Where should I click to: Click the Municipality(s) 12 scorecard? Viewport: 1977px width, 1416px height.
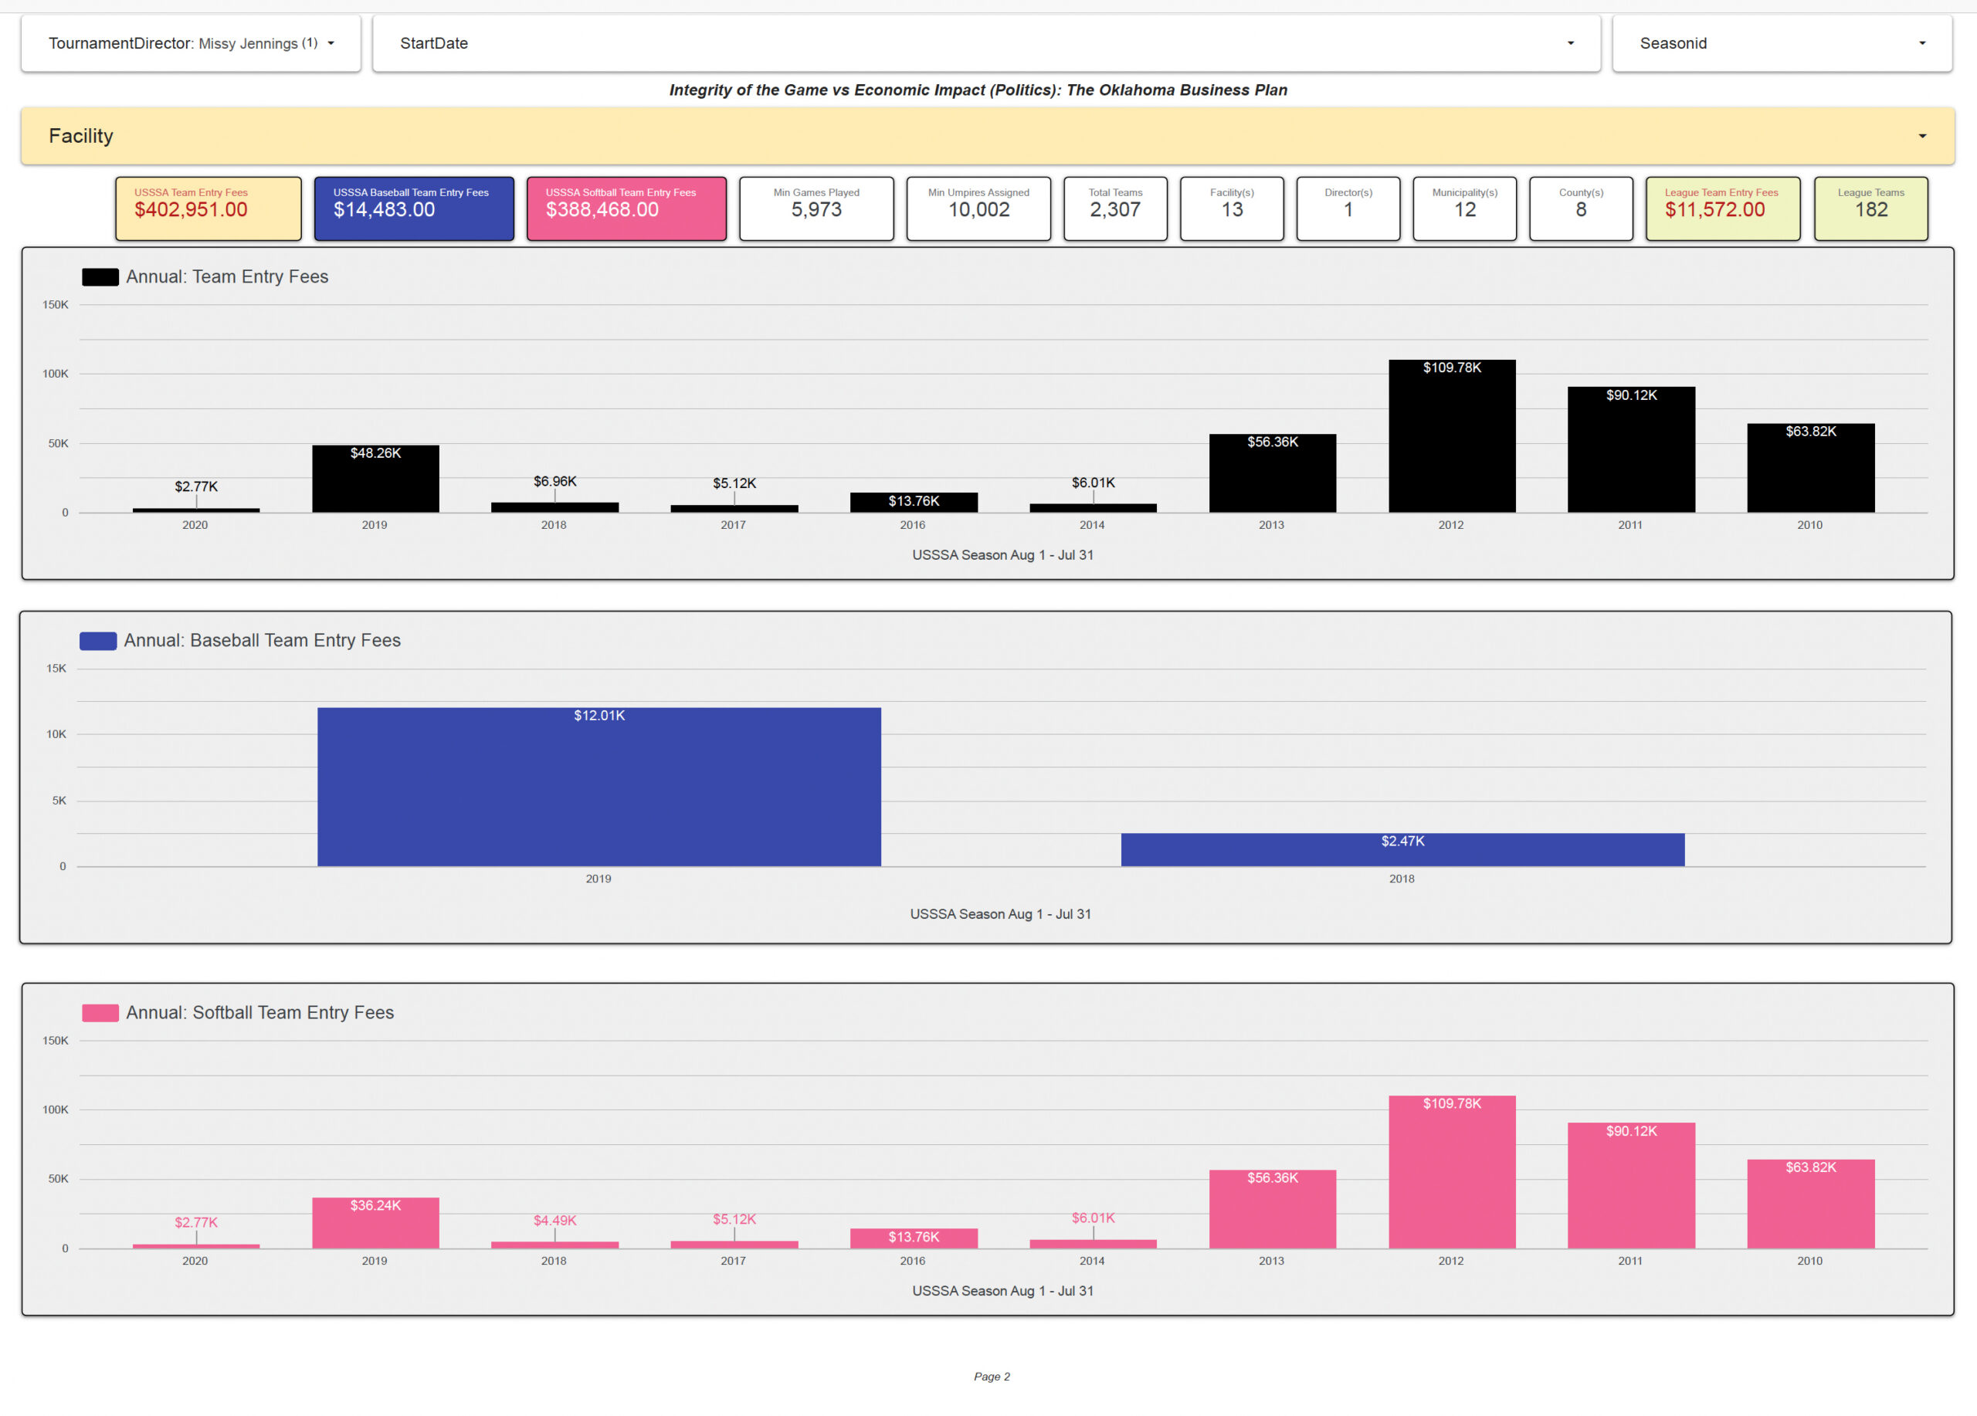point(1464,208)
